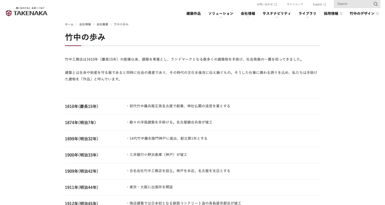This screenshot has width=385, height=205.
Task: Go to 会社情報 breadcrumb
Action: 85,24
